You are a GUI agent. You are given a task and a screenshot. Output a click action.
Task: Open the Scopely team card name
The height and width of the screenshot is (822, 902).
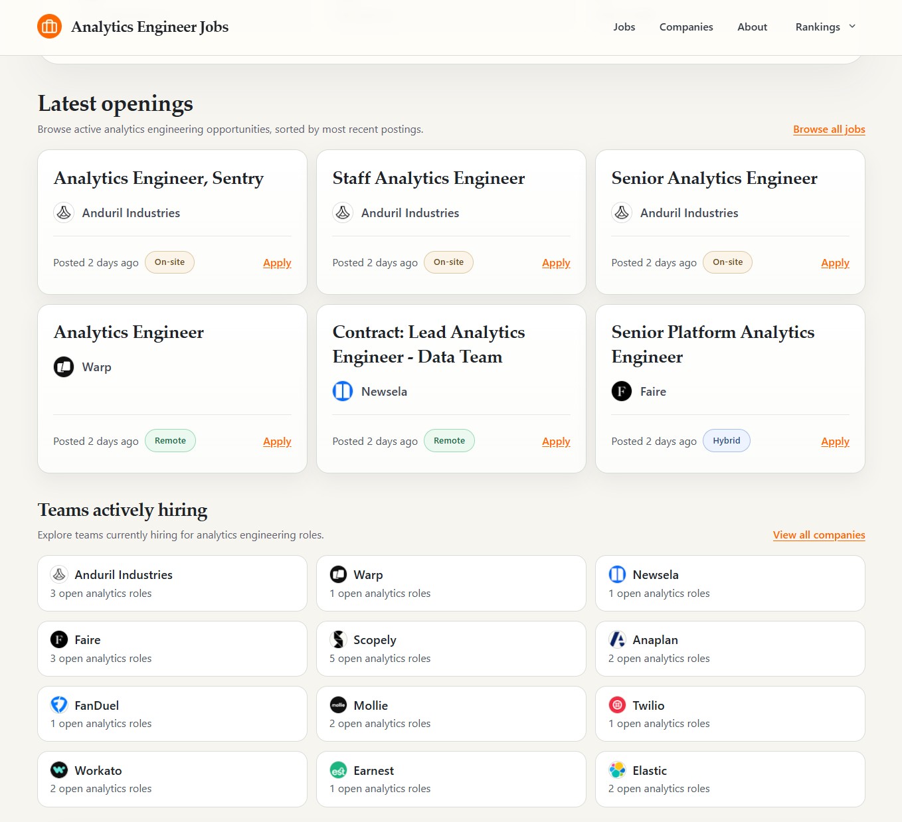(x=375, y=640)
